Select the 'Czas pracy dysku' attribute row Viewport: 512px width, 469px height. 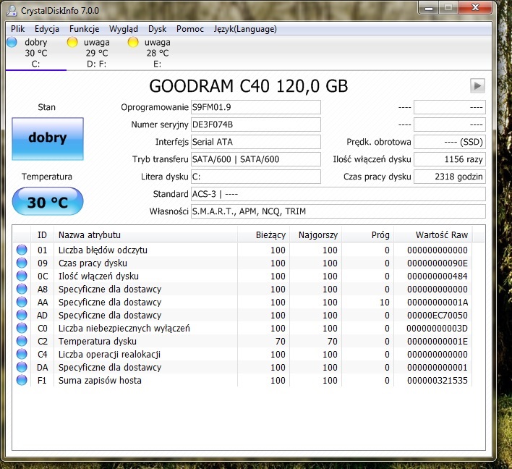click(x=242, y=263)
